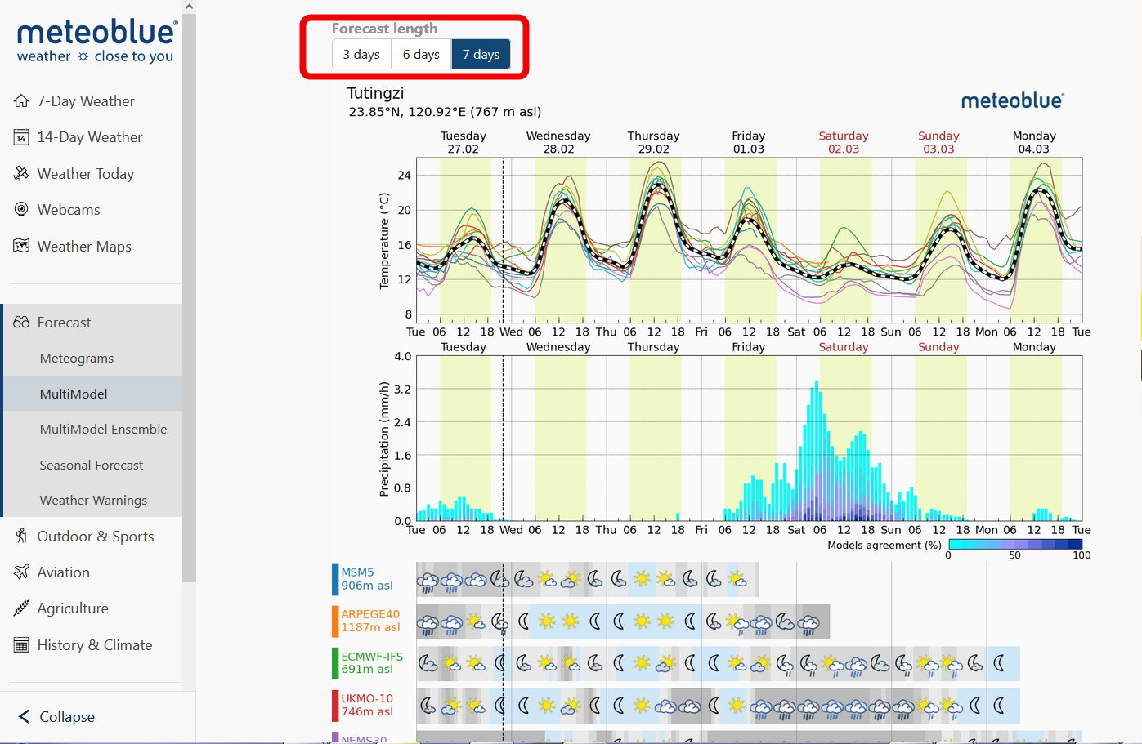Click the last moon icon in ECMWF-IFS row
The height and width of the screenshot is (744, 1142).
tap(999, 663)
